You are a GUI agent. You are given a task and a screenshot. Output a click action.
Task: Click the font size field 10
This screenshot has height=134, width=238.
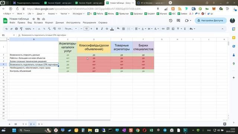click(86, 29)
